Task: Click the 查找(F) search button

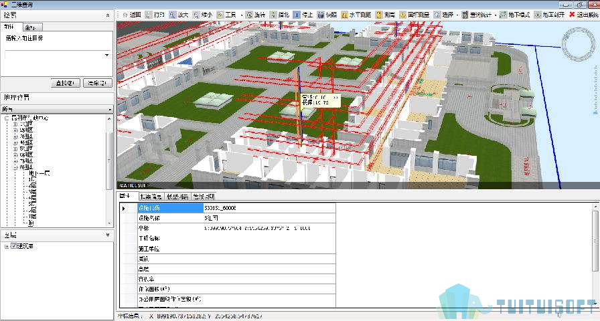Action: click(66, 83)
